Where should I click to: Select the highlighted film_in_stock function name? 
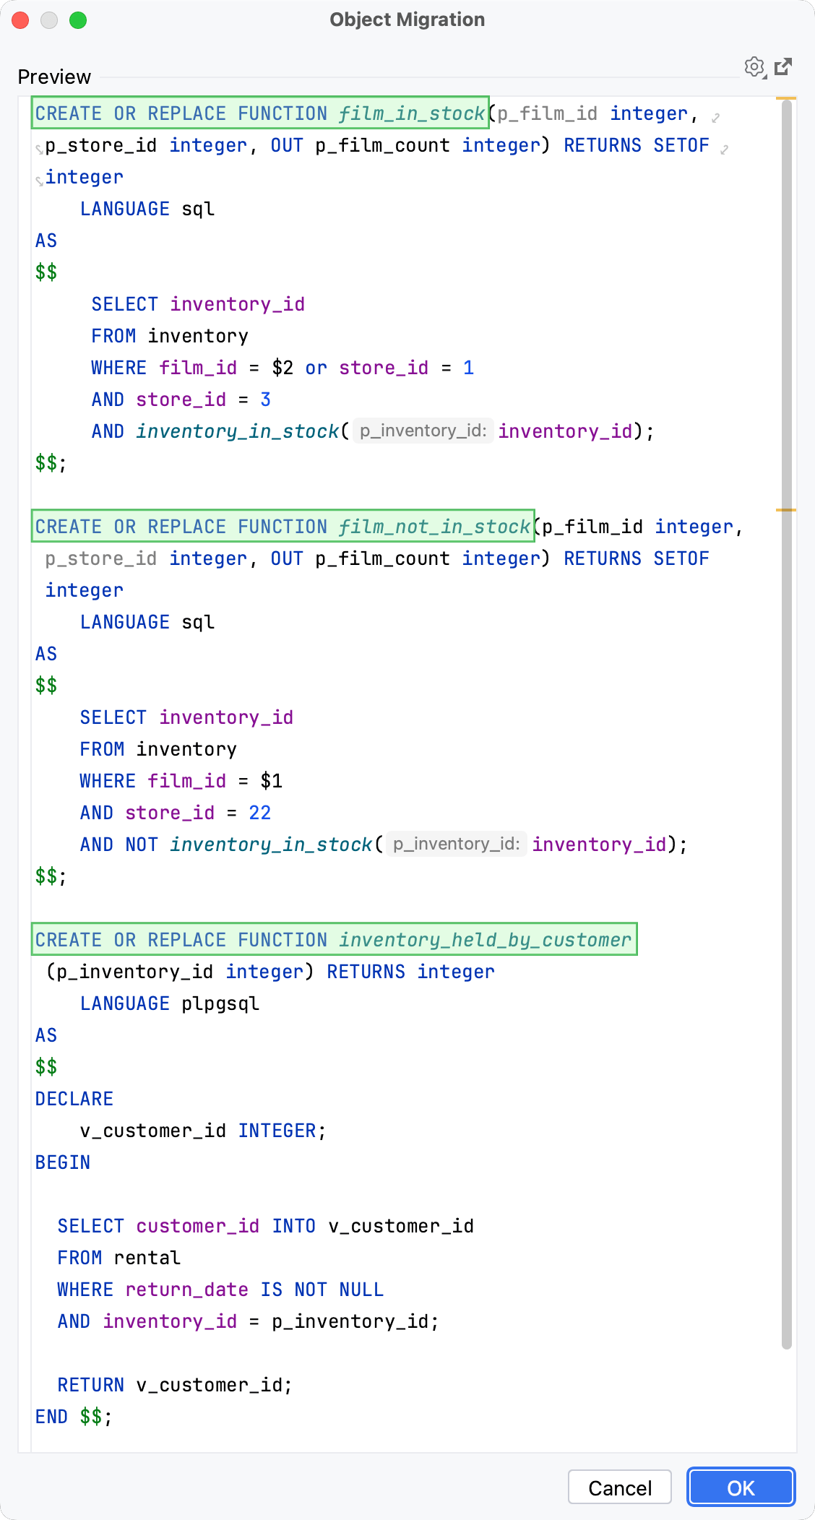pos(412,113)
